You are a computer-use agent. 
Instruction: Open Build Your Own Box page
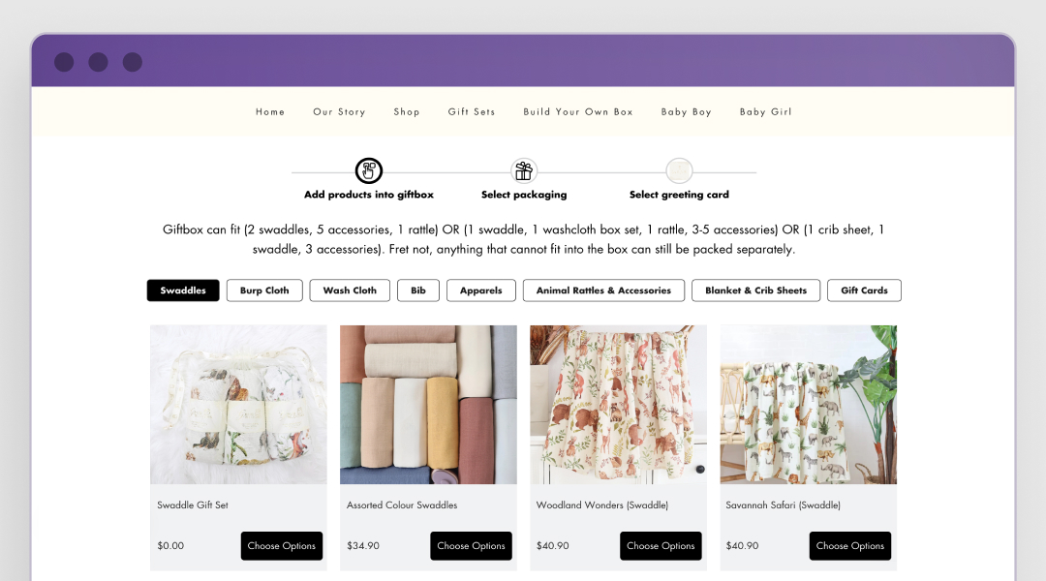coord(578,112)
